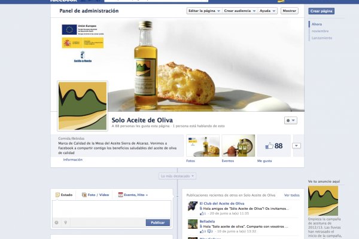
Task: Open the Fotos thumbnail
Action: pos(203,146)
